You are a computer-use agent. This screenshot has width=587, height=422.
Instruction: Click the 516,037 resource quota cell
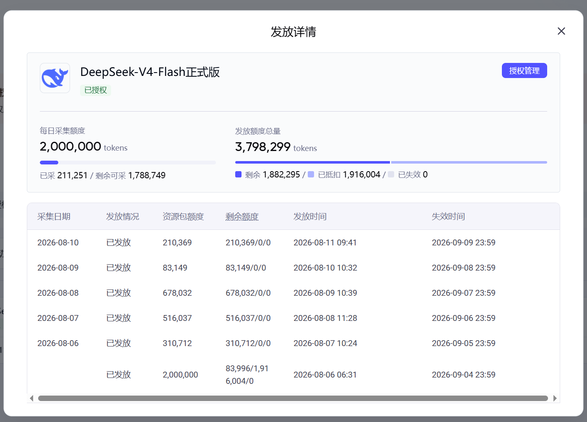(x=177, y=318)
